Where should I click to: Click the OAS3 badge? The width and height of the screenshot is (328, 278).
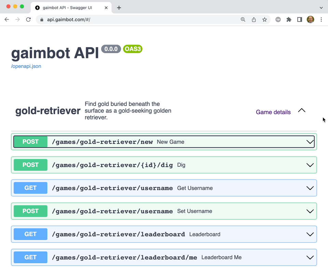[133, 49]
